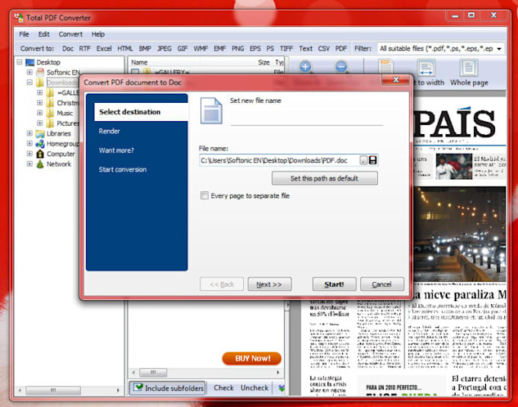The image size is (518, 407).
Task: Expand the Homegroup tree node
Action: click(30, 144)
